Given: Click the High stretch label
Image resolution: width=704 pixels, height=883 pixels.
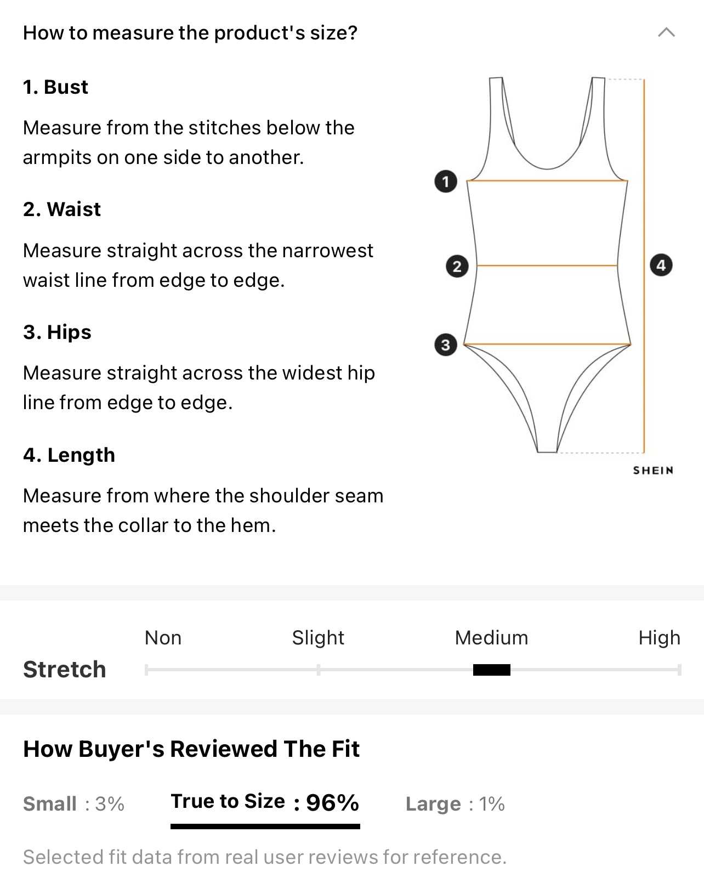Looking at the screenshot, I should pyautogui.click(x=659, y=638).
